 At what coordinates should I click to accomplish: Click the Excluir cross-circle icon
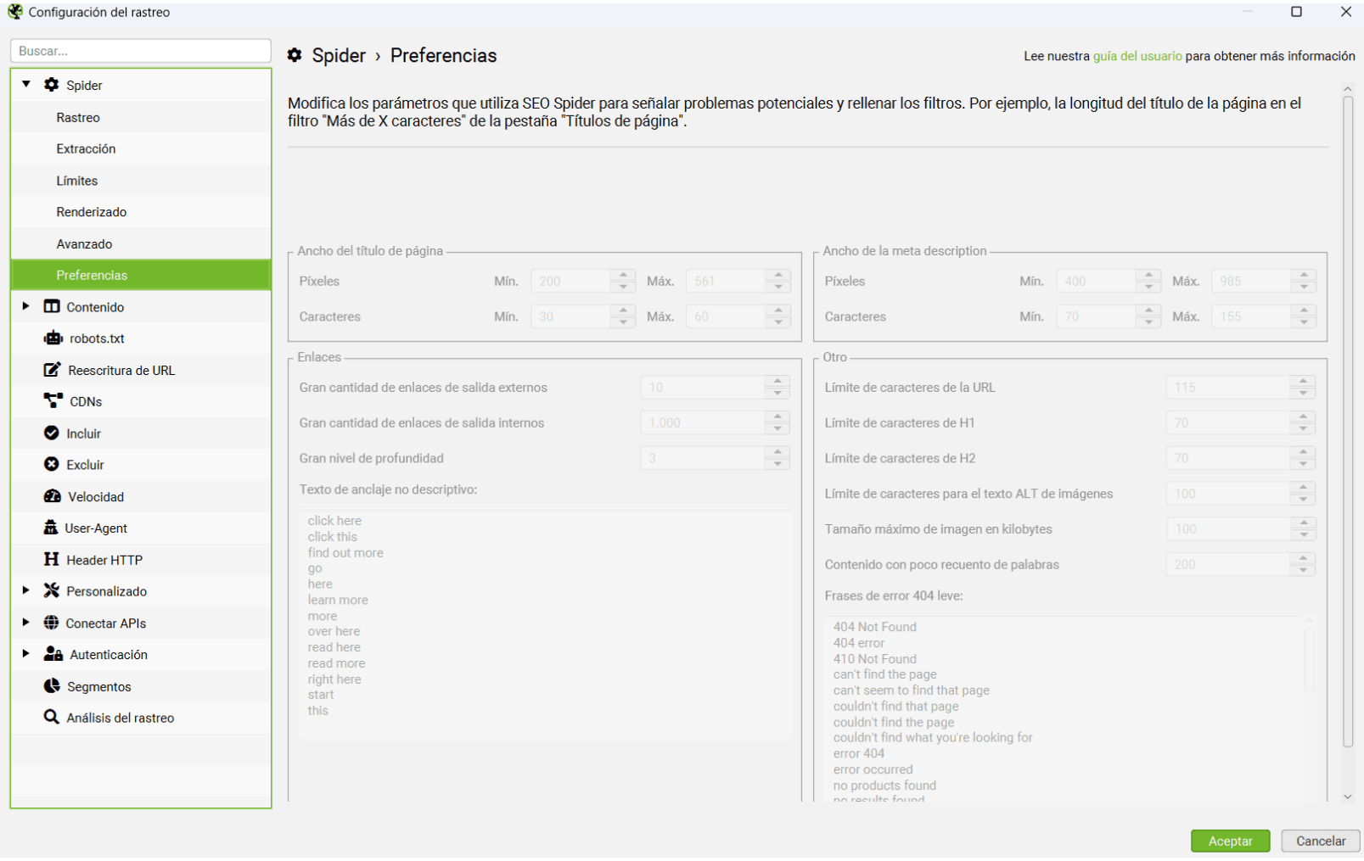[52, 465]
